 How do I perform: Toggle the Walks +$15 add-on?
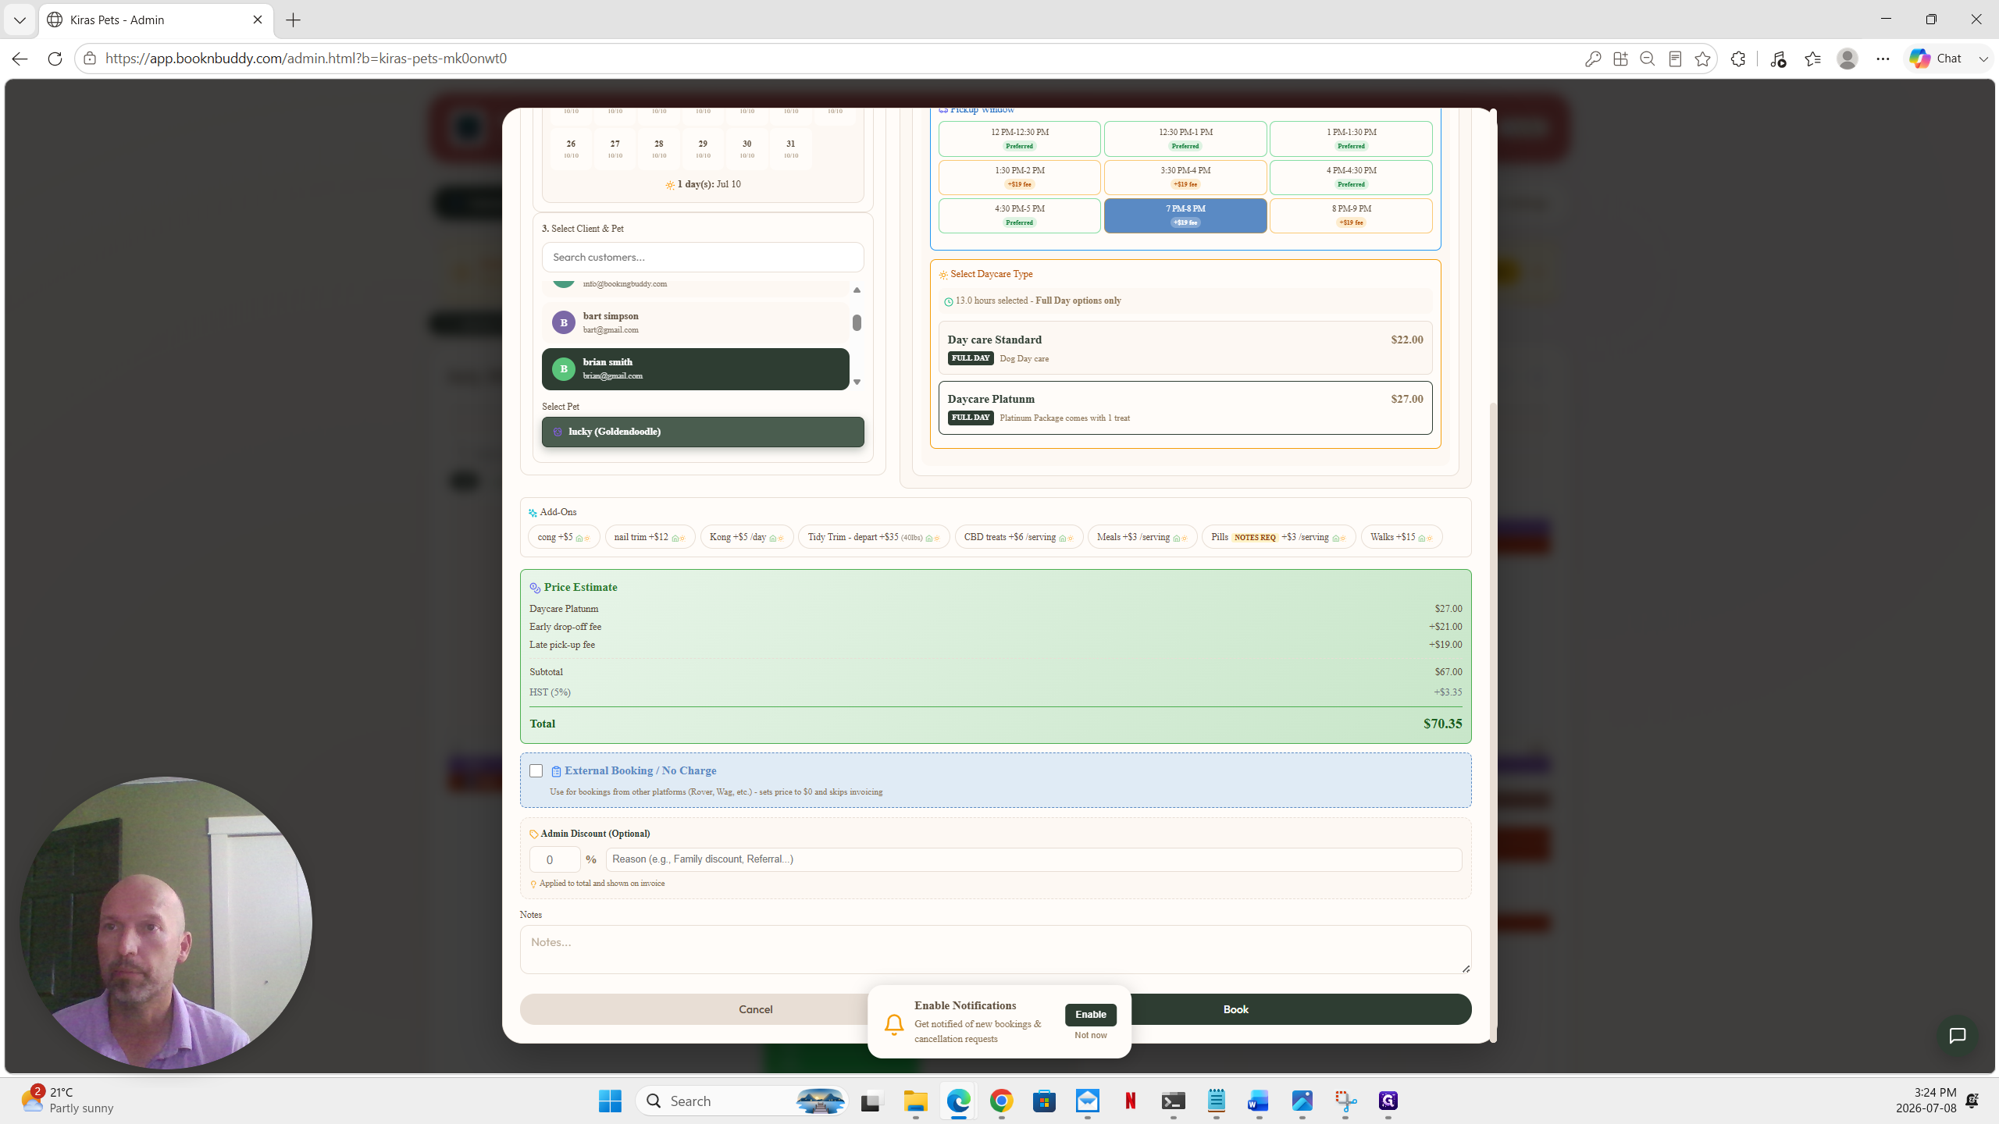coord(1401,537)
